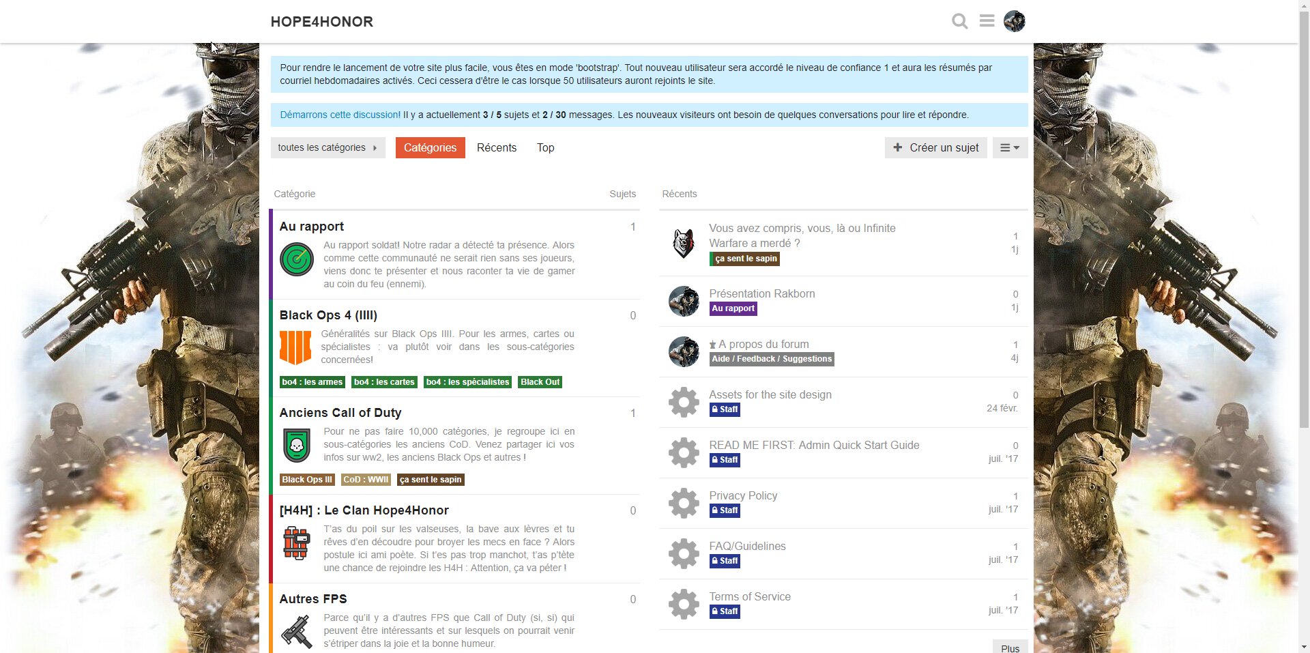Click Staff badge under Privacy Policy
This screenshot has height=653, width=1310.
click(x=725, y=510)
